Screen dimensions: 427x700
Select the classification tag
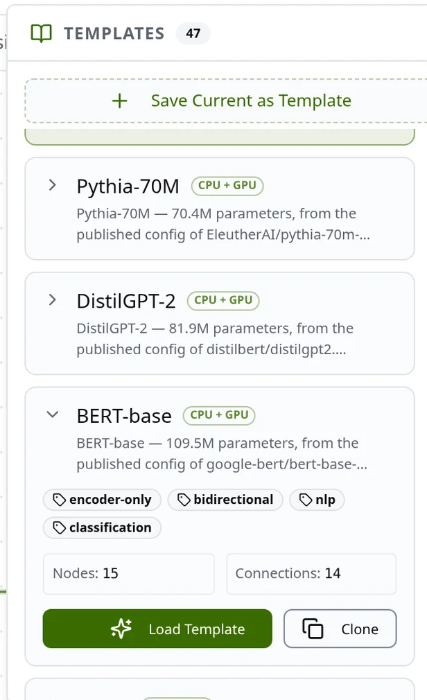tap(102, 527)
